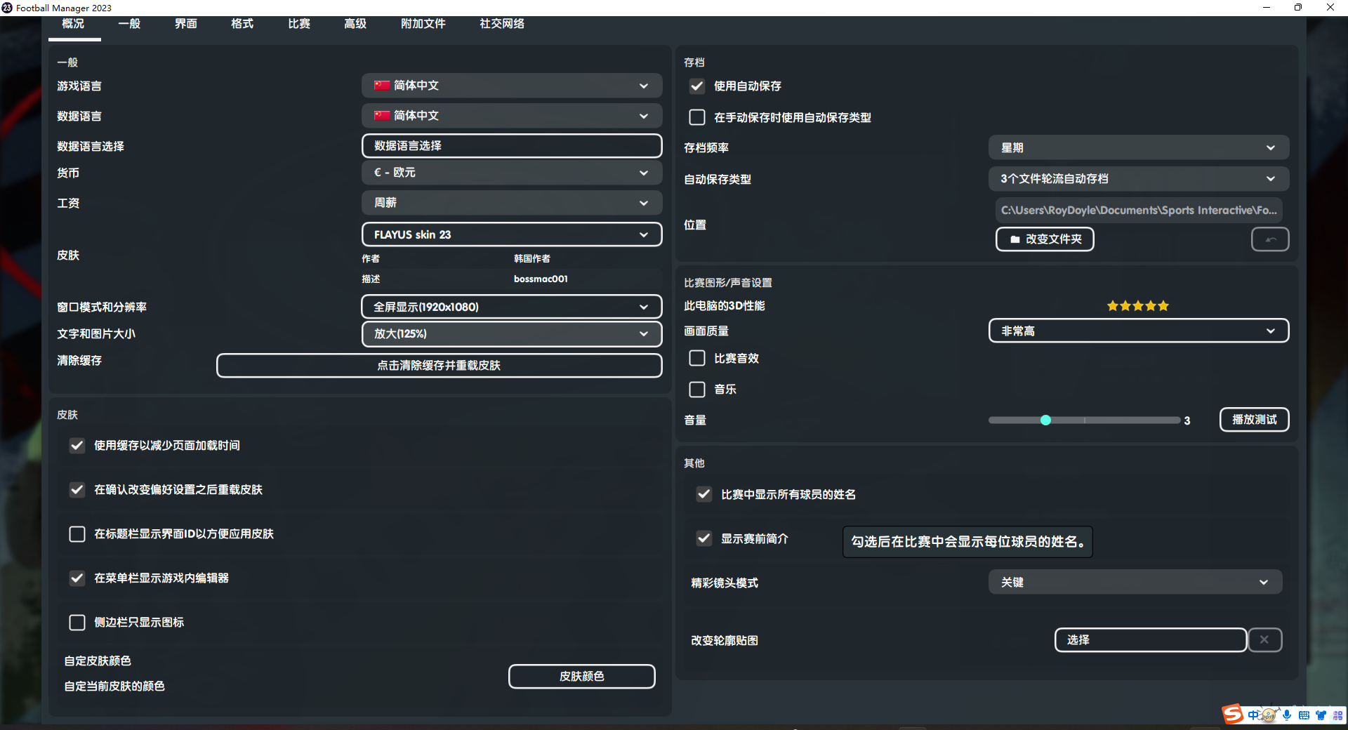Switch to the 高级 tab
Viewport: 1348px width, 730px height.
[355, 24]
